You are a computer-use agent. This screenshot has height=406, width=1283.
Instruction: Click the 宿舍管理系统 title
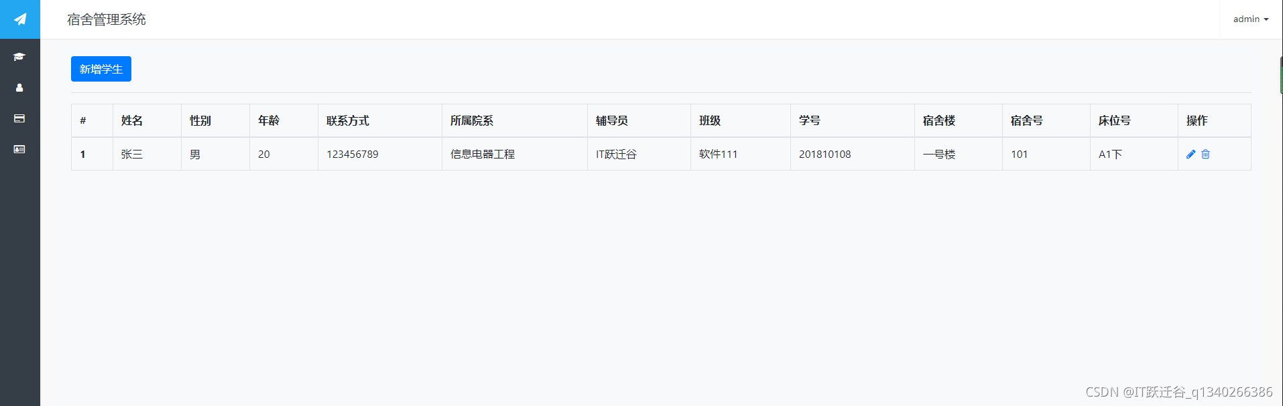click(107, 19)
